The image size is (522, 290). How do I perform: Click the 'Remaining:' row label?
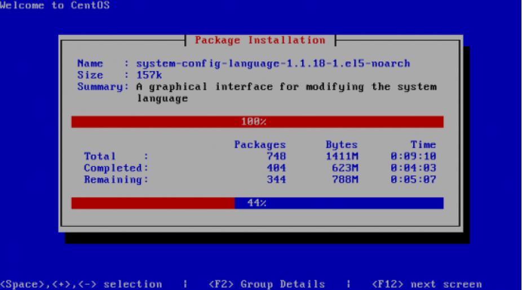tap(116, 179)
